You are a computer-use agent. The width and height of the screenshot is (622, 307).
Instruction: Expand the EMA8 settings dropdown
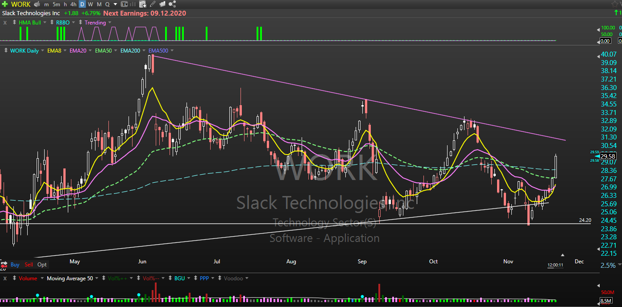[x=65, y=51]
